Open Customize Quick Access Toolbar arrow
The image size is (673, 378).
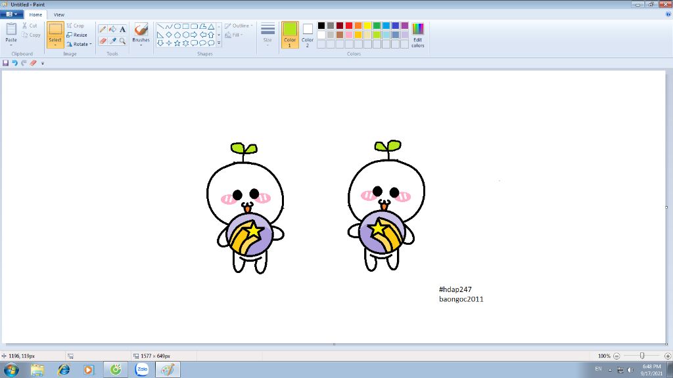43,64
